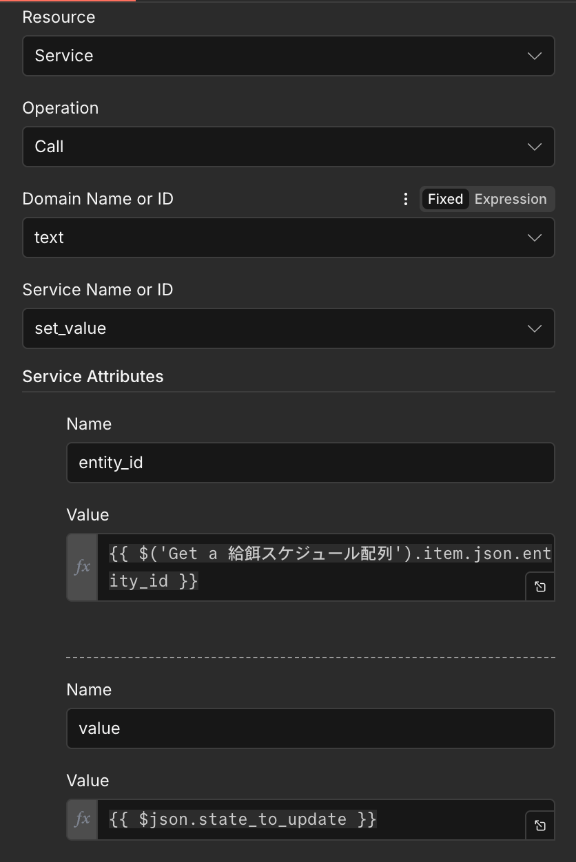Click the chevron arrow in Resource field

tap(534, 56)
